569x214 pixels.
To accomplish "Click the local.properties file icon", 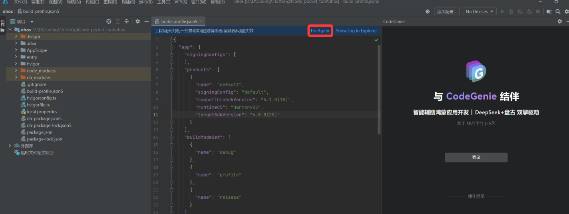I will 23,112.
